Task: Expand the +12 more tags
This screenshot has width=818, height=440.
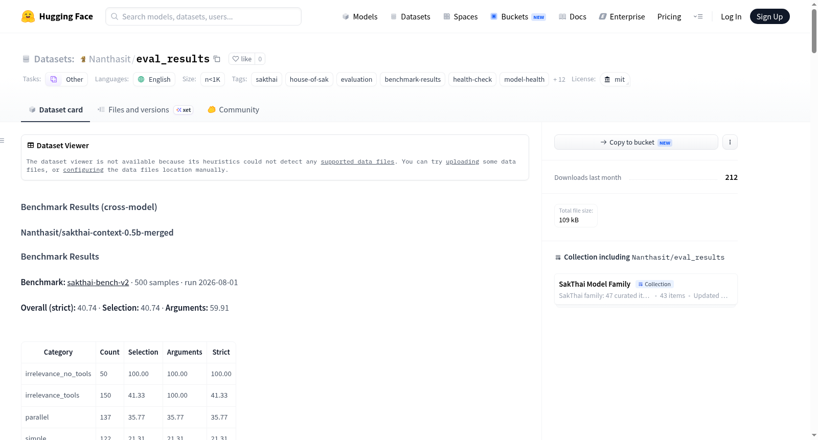Action: [559, 79]
